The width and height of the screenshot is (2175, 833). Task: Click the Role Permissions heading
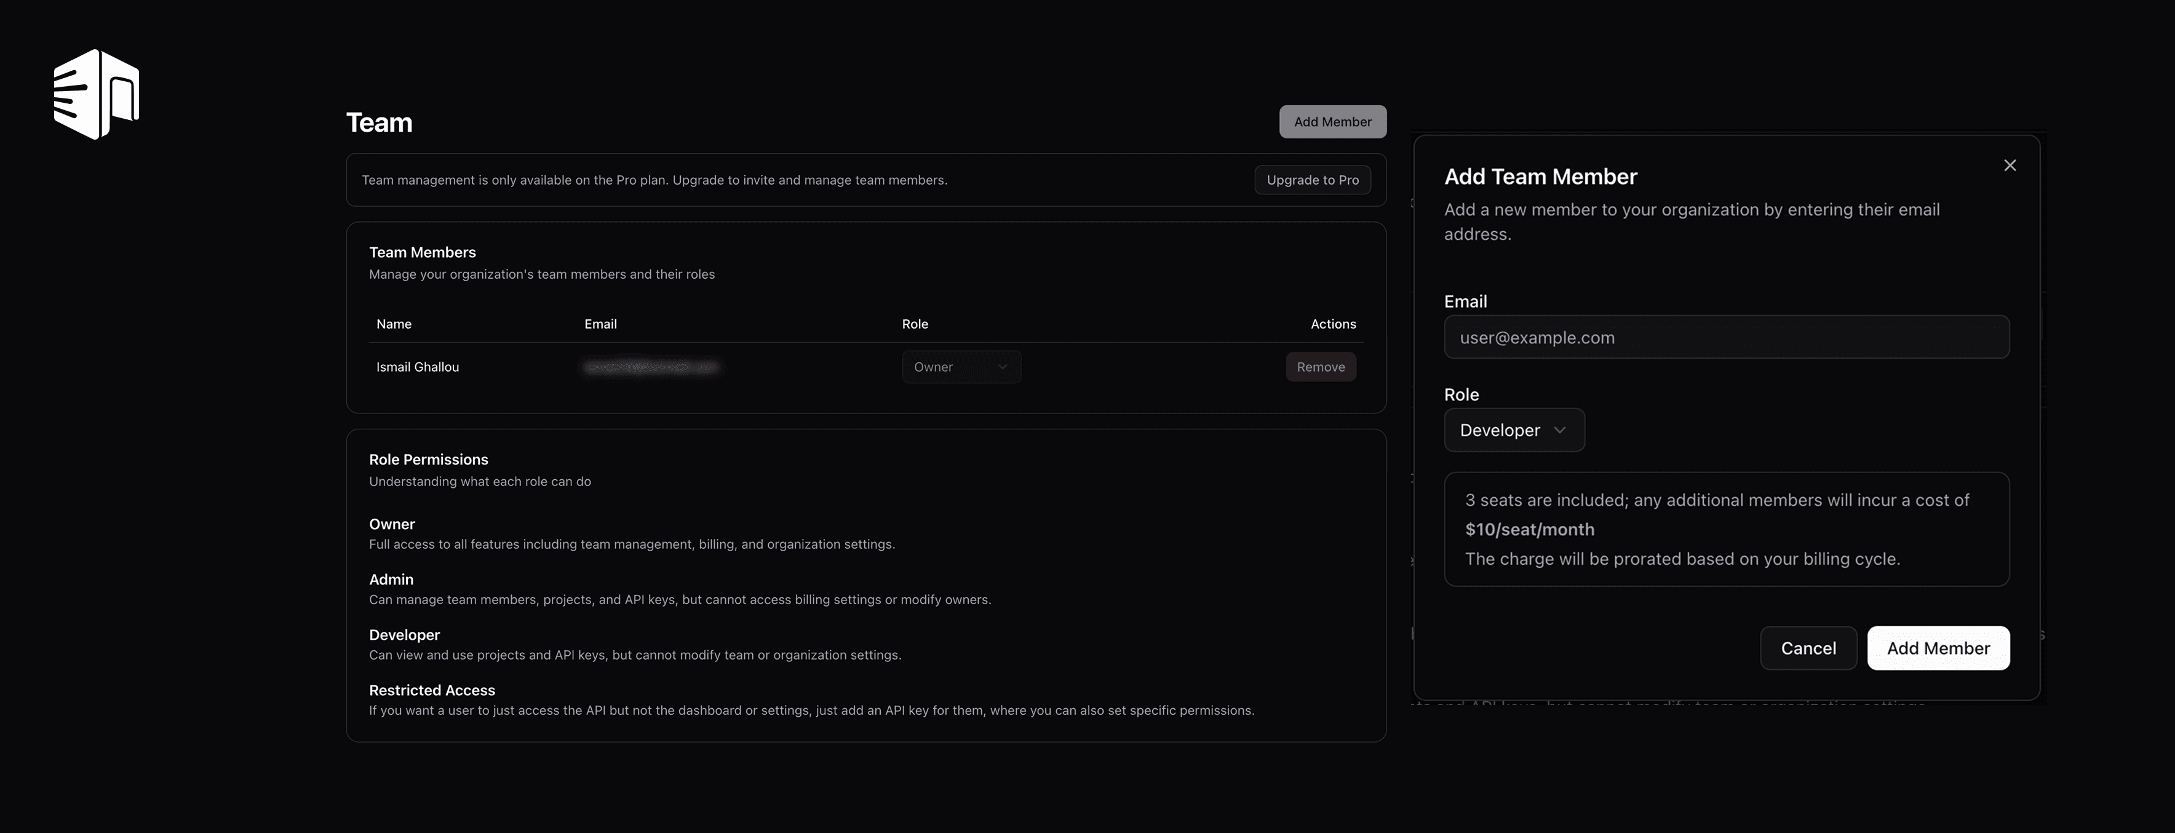tap(428, 459)
